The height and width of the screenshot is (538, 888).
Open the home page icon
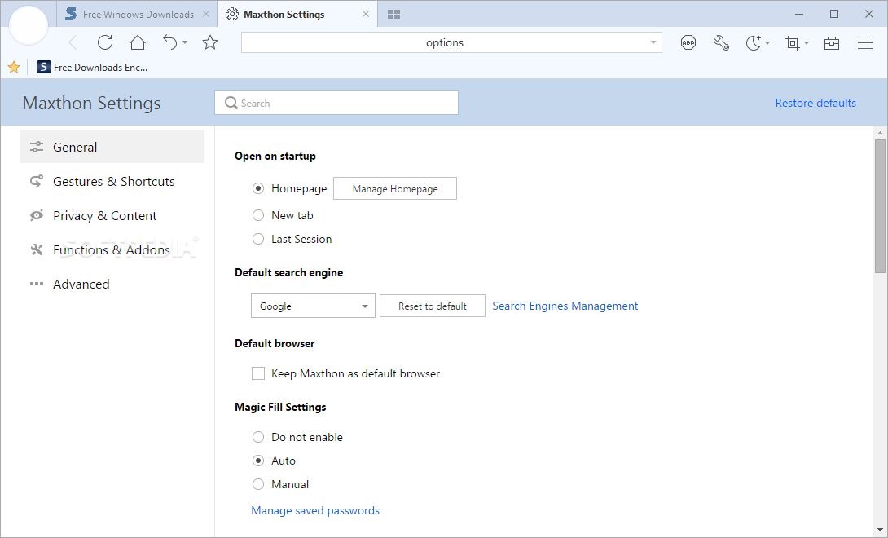[x=138, y=42]
